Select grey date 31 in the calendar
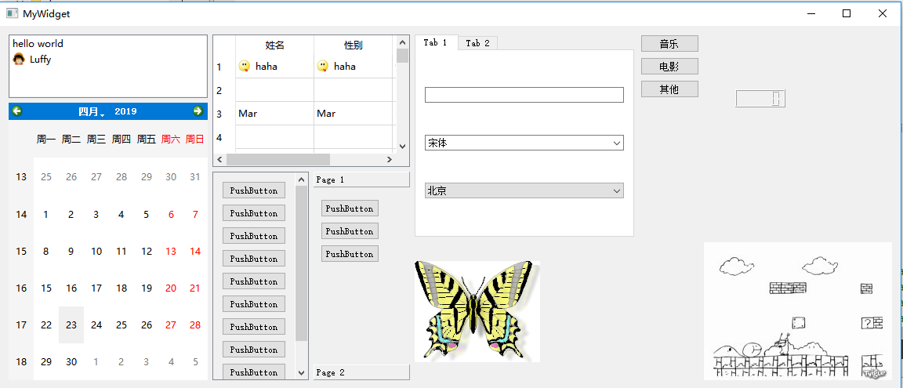The image size is (903, 388). [x=195, y=177]
